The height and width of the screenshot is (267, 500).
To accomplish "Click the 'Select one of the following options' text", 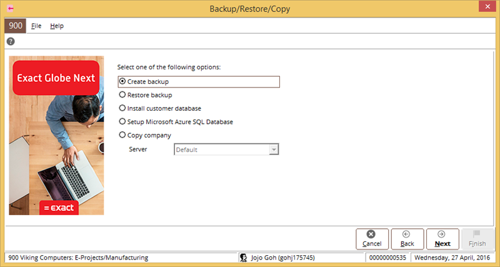I will 169,68.
